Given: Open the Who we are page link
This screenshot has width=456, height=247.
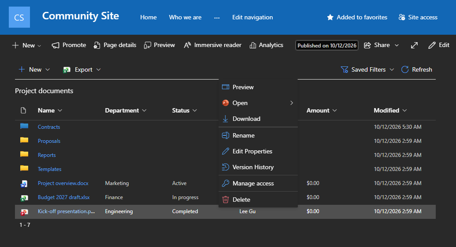Looking at the screenshot, I should pos(185,18).
